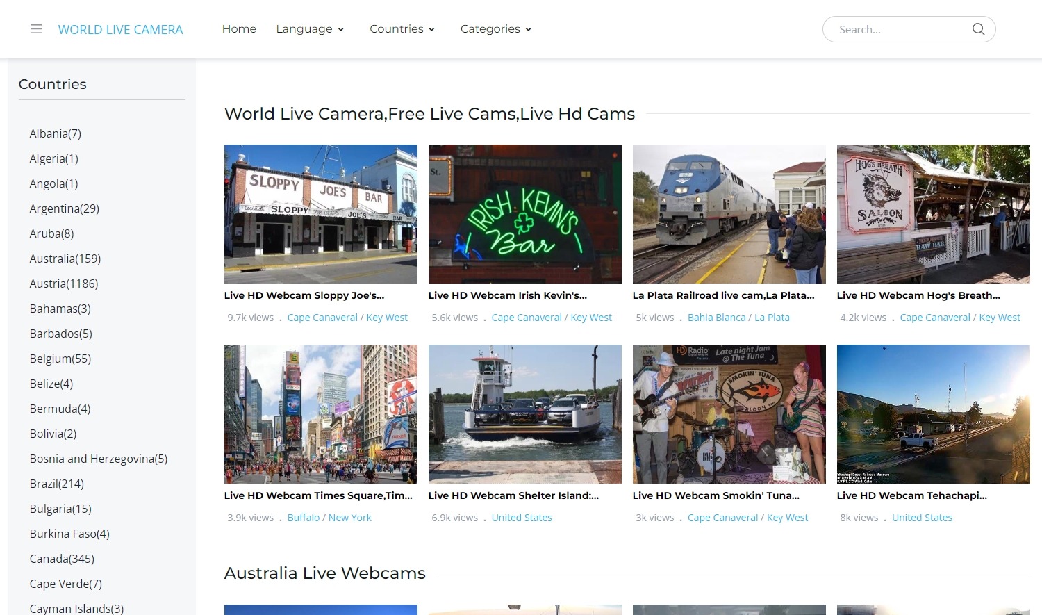Open Live HD Webcam Tehachapi title link
Image resolution: width=1042 pixels, height=615 pixels.
tap(911, 495)
